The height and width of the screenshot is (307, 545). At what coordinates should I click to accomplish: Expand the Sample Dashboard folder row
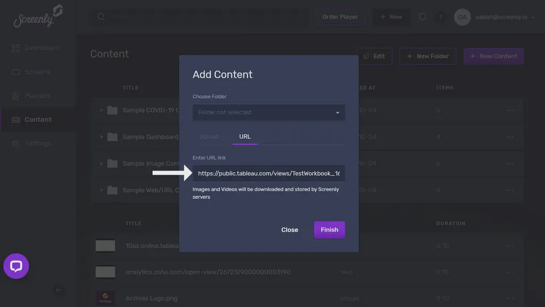(x=101, y=136)
